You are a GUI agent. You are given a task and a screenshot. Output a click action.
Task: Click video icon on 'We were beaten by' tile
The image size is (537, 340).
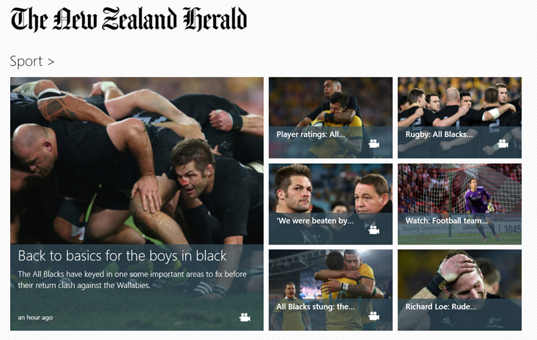tap(374, 230)
